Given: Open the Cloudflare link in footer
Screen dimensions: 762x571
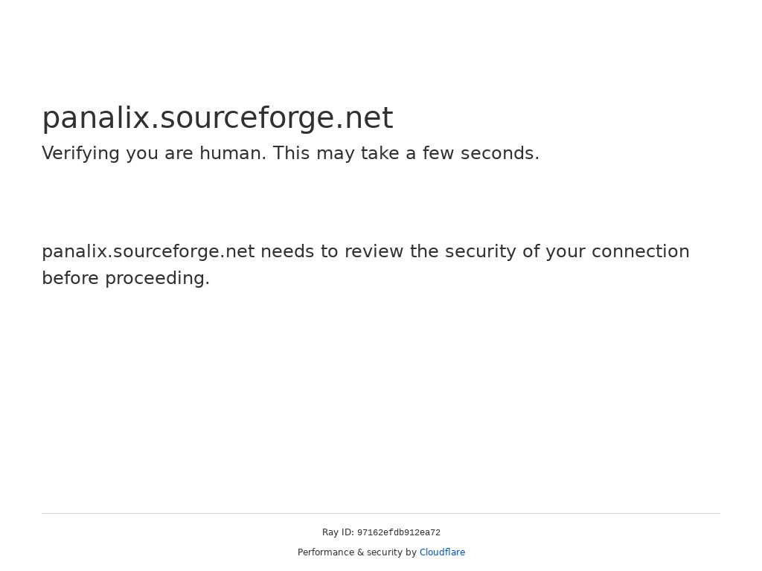Looking at the screenshot, I should coord(442,552).
